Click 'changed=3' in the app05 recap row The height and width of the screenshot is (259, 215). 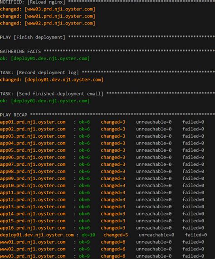pyautogui.click(x=113, y=150)
